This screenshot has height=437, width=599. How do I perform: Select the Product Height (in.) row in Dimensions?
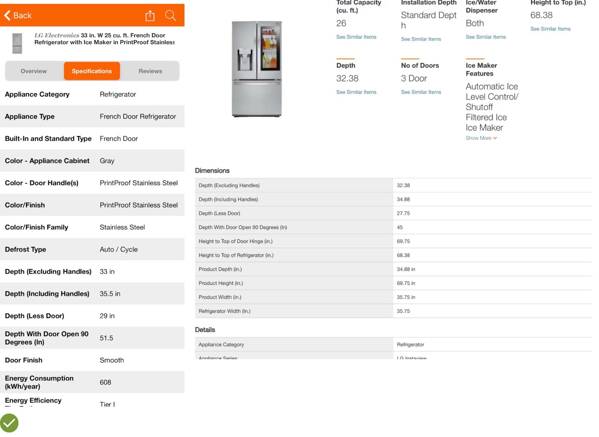[x=393, y=283]
